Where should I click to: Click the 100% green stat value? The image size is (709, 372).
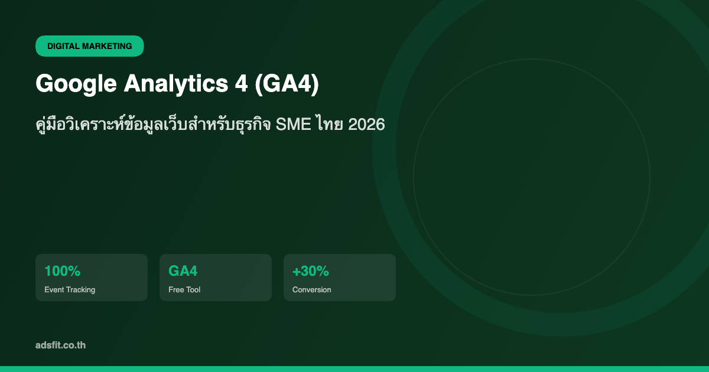(x=62, y=271)
